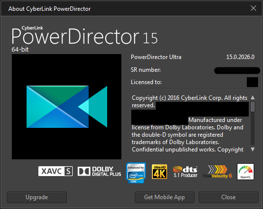
Task: Click the Dolby Digital Plus logo
Action: pos(99,171)
